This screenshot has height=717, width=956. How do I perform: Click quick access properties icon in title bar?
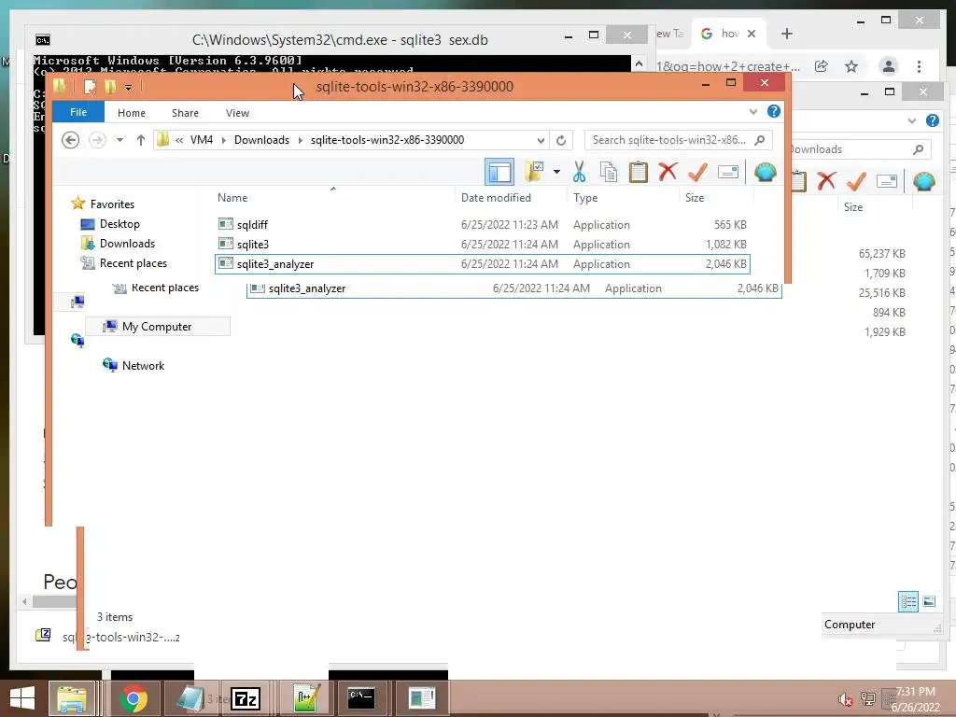pos(91,87)
